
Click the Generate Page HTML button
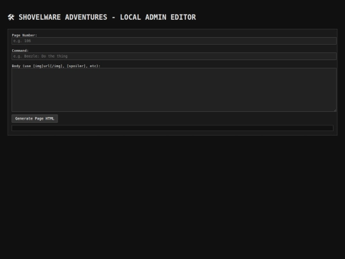click(x=34, y=118)
